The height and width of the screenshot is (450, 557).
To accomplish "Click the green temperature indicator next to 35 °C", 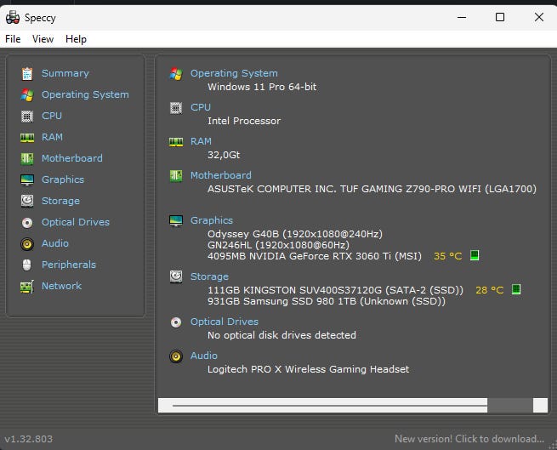I will coord(475,255).
